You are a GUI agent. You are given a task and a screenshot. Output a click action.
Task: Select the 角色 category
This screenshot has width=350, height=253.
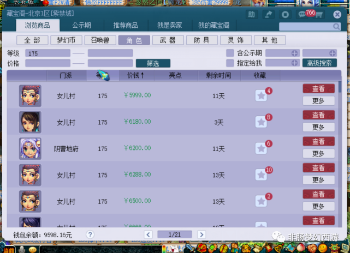pos(134,40)
